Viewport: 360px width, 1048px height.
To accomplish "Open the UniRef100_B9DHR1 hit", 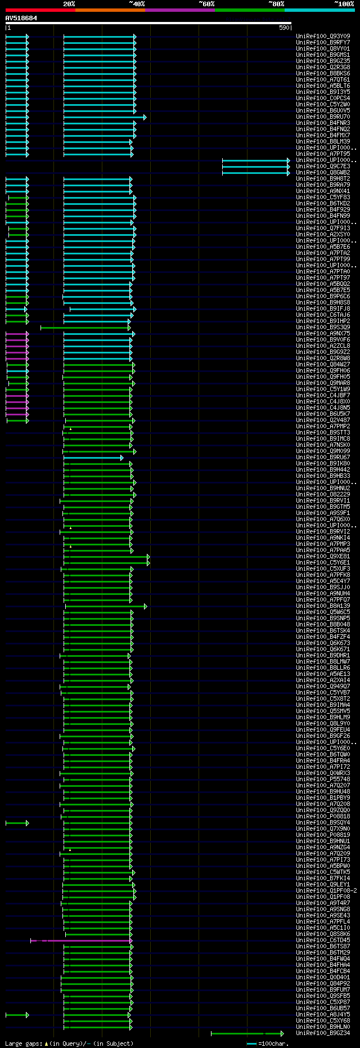I will click(323, 656).
